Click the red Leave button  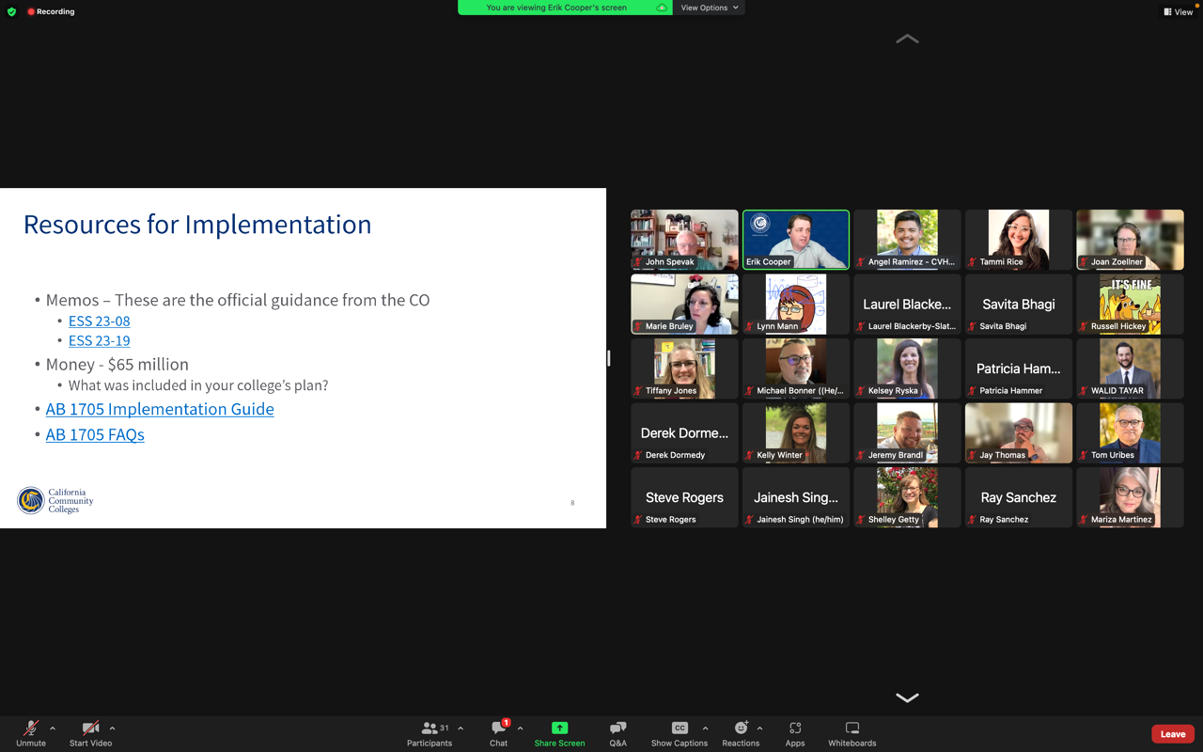1172,734
